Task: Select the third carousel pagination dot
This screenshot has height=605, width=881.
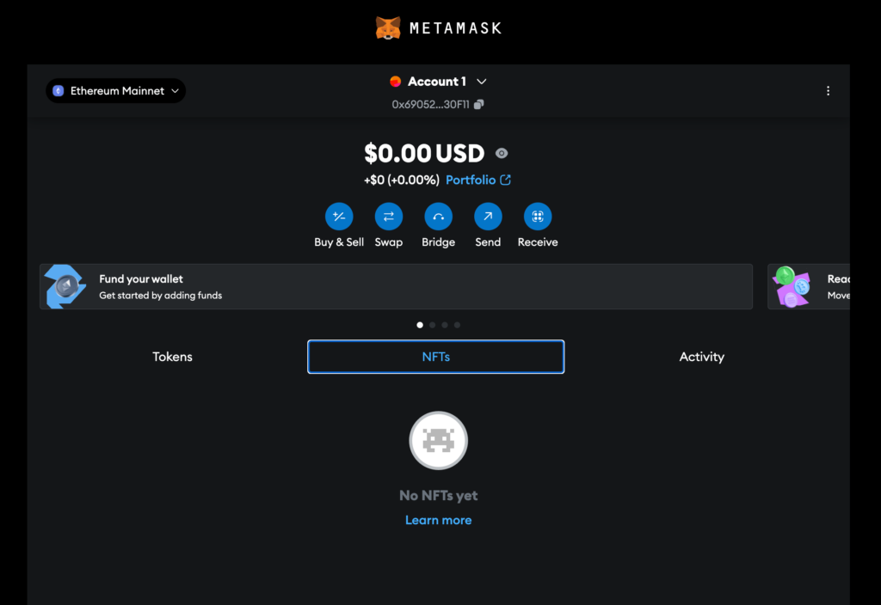Action: tap(445, 325)
